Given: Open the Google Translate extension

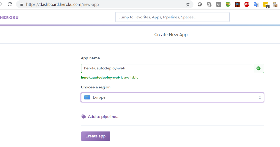Looking at the screenshot, I should (256, 4).
